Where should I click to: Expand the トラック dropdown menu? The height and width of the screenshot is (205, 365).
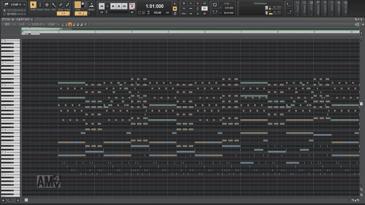52,24
